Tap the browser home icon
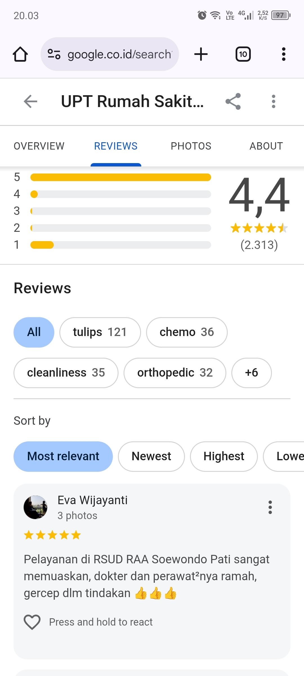This screenshot has width=304, height=676. point(20,54)
